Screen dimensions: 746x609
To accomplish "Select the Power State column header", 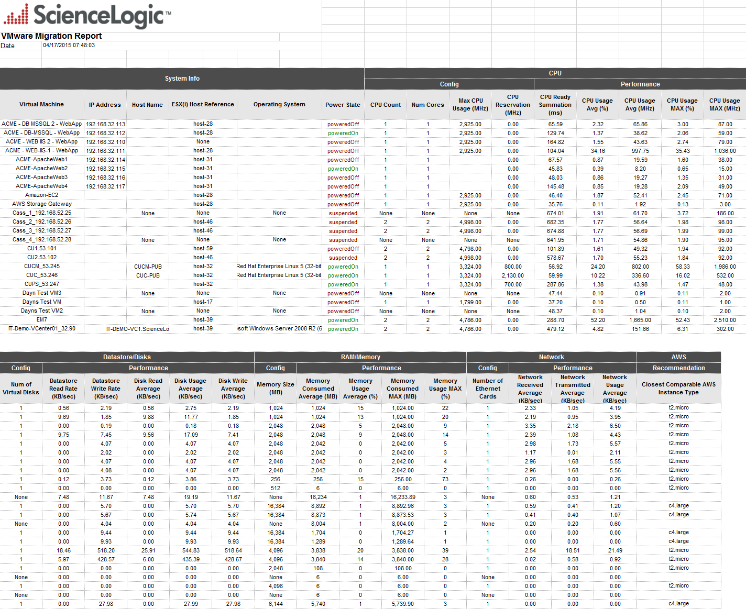I will [x=343, y=105].
